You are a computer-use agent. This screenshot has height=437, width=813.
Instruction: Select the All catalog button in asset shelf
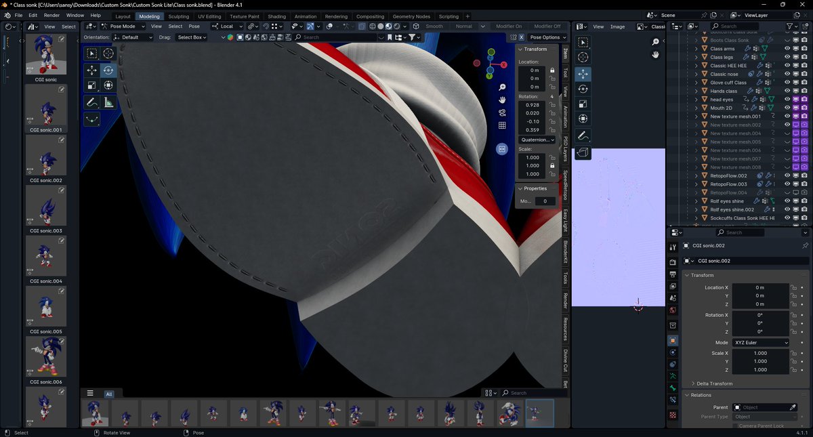point(109,394)
